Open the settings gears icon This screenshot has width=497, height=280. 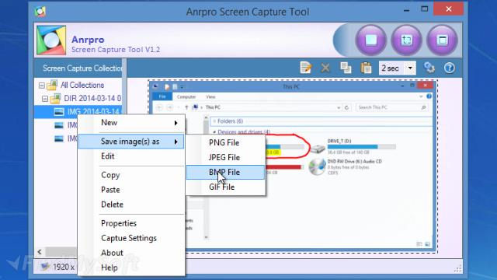coord(429,68)
